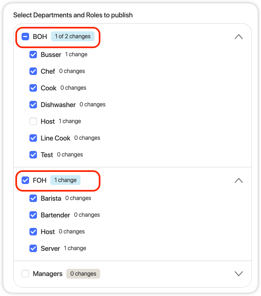Check the unchecked BOH Host checkbox
This screenshot has width=261, height=296.
coord(33,121)
